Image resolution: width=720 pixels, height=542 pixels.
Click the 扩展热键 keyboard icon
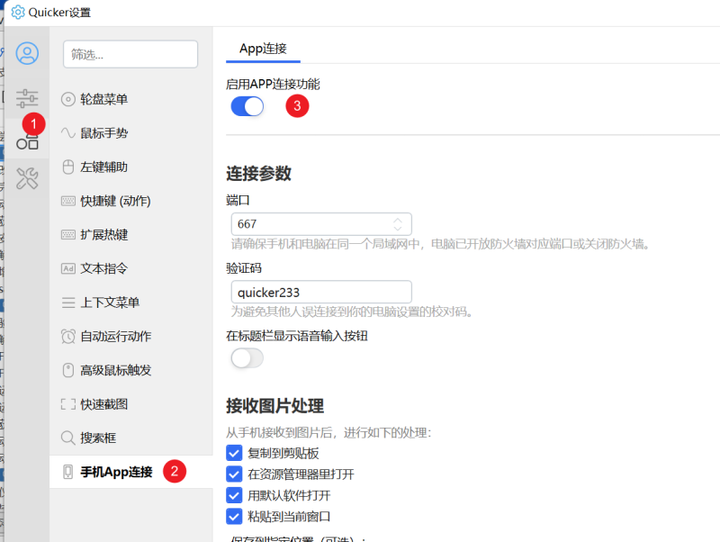(x=68, y=235)
